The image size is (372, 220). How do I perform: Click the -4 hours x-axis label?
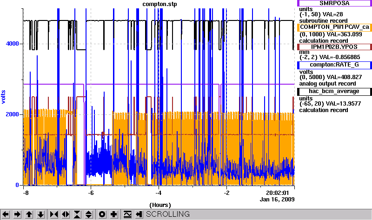coord(159,193)
